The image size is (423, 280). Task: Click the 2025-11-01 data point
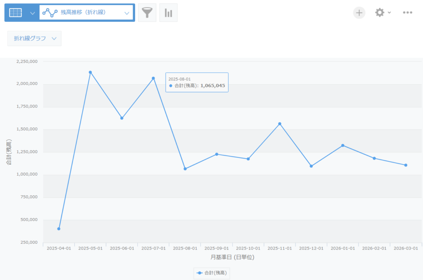[280, 124]
